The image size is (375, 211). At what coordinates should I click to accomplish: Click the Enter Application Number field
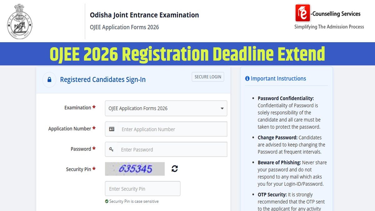point(172,129)
